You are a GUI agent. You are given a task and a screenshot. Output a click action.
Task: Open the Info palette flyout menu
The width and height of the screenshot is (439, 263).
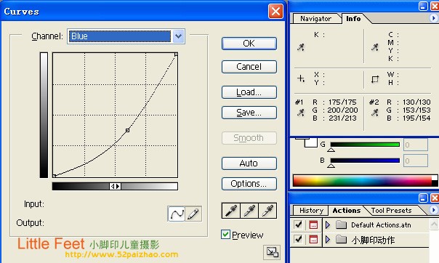(433, 18)
